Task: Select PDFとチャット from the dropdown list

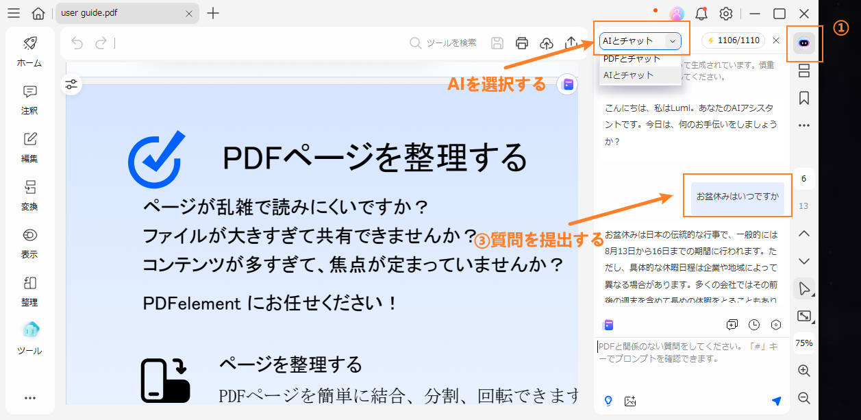Action: [x=632, y=59]
